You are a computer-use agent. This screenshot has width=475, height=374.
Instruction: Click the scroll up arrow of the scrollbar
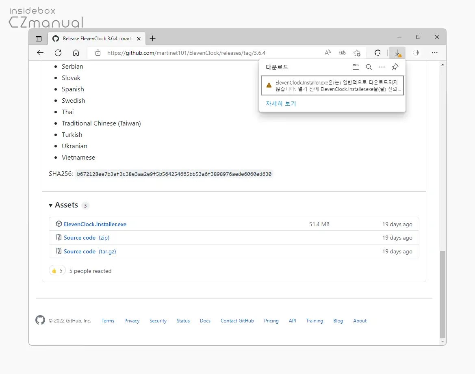click(442, 65)
